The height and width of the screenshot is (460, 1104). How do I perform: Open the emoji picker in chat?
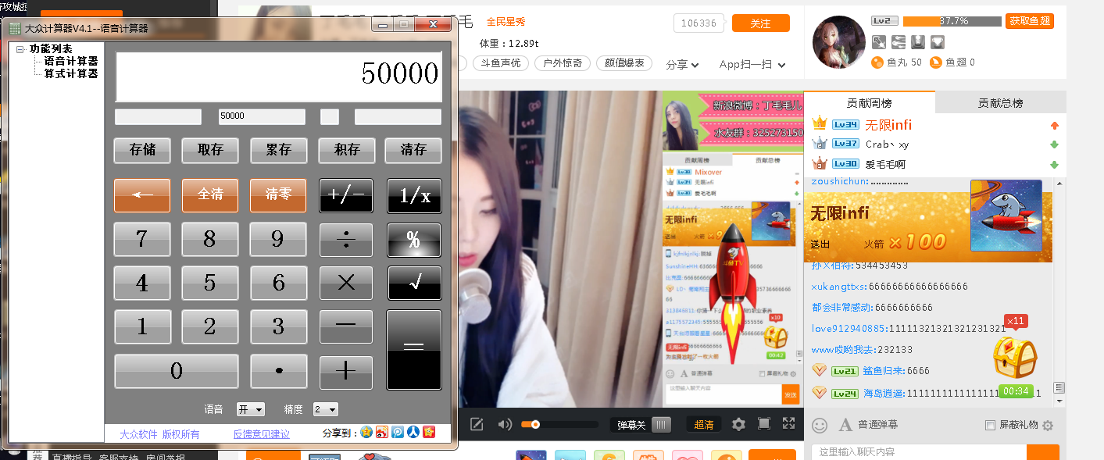(820, 426)
